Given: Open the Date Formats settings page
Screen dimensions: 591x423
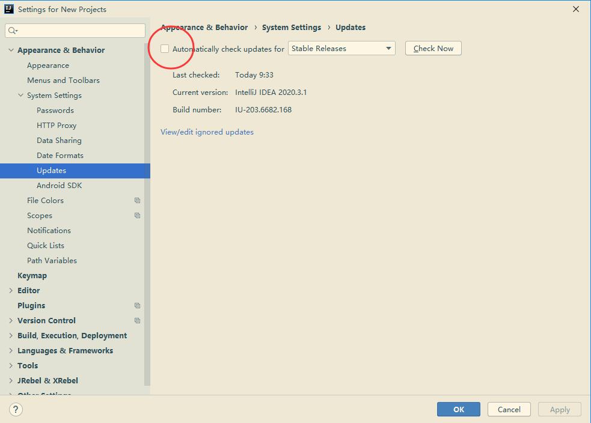Looking at the screenshot, I should pyautogui.click(x=60, y=155).
